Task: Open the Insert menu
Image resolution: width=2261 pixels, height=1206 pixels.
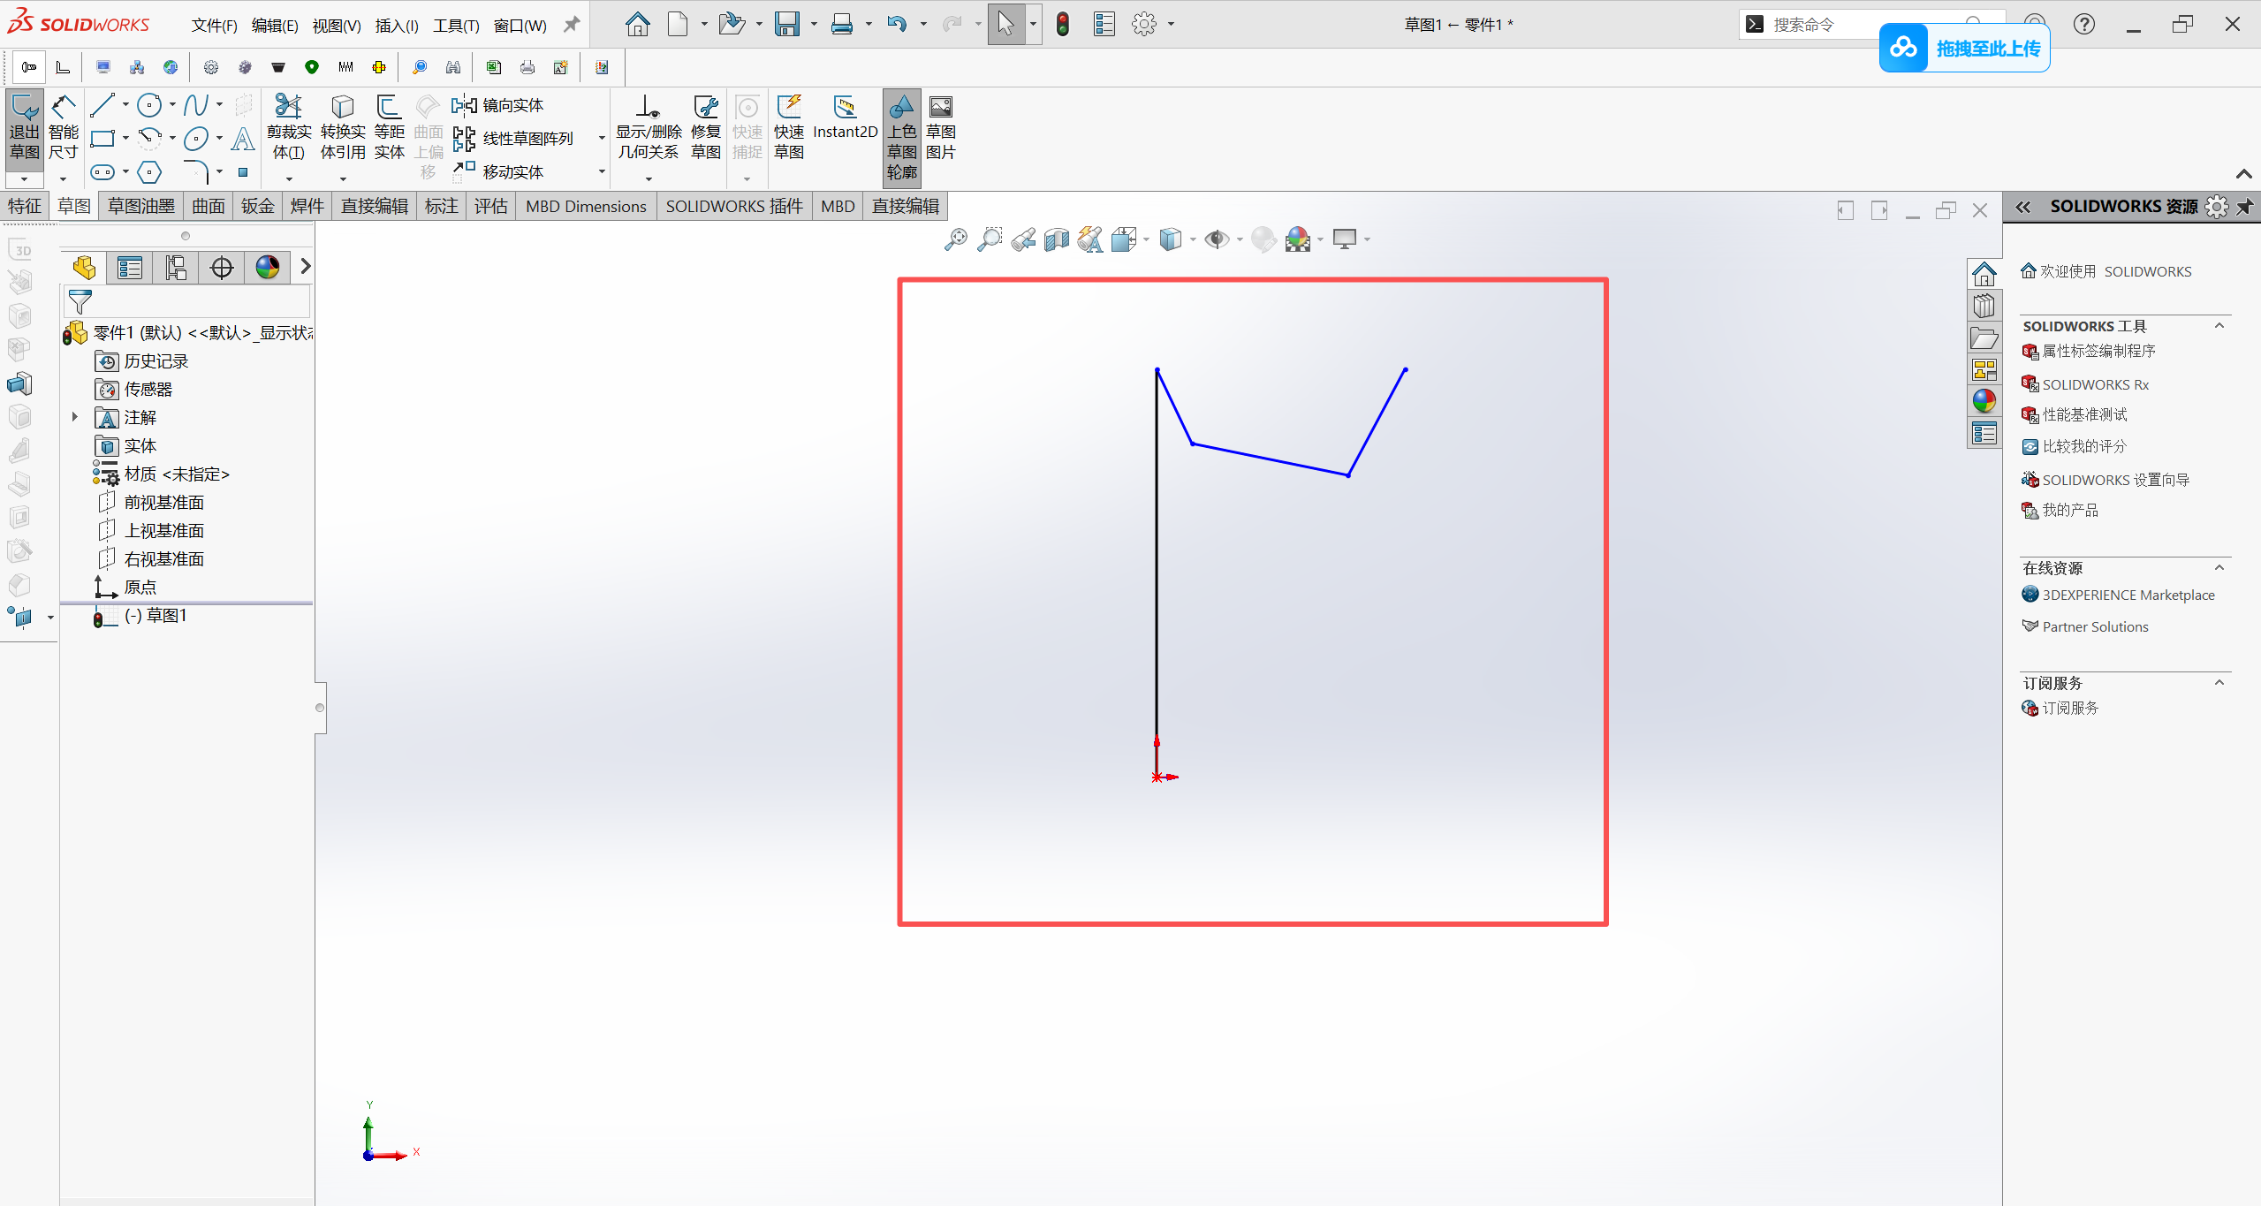Action: [x=396, y=26]
